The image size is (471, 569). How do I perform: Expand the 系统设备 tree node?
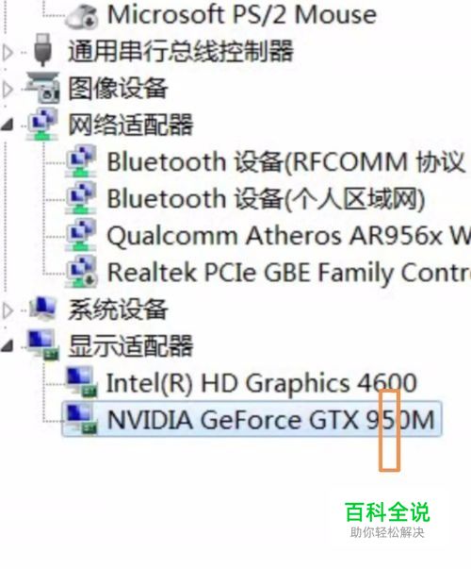pos(8,310)
